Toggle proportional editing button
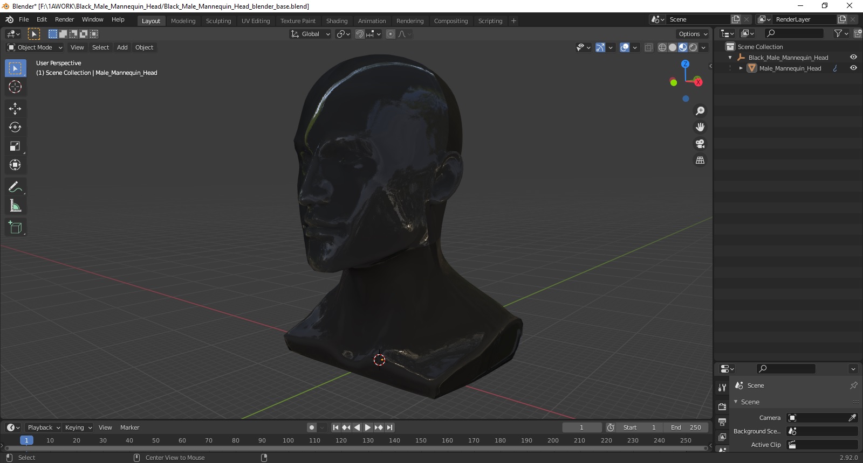 click(391, 34)
